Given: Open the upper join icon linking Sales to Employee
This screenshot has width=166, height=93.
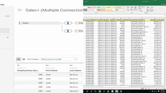Looking at the screenshot, I should [68, 23].
